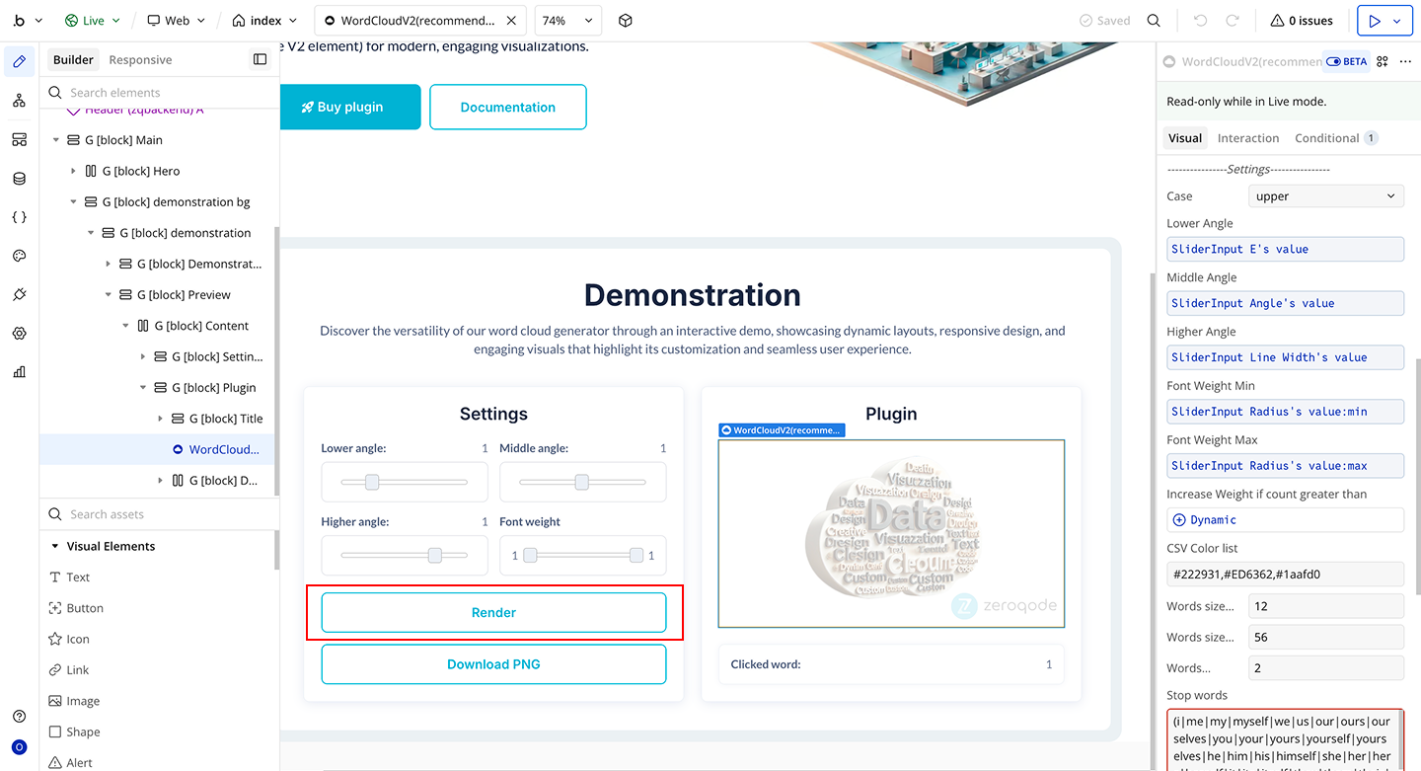Open the curly braces option sets icon
Screen dimensions: 1421x771
tap(19, 217)
